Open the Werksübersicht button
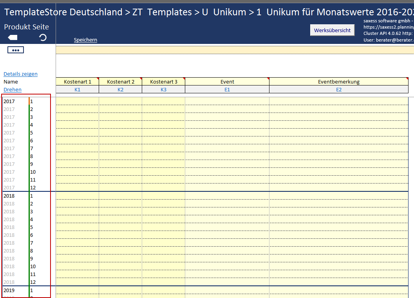414x298 pixels. [332, 30]
